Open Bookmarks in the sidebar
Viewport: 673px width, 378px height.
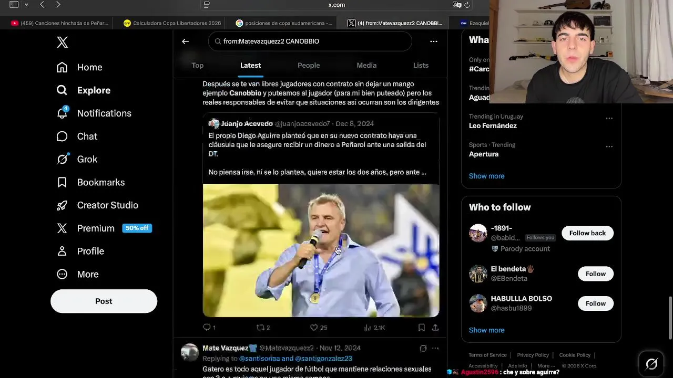pos(90,182)
